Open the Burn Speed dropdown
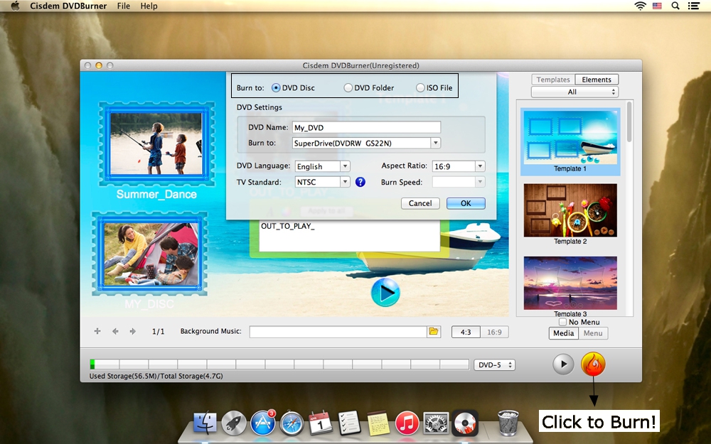The width and height of the screenshot is (711, 444). [x=459, y=182]
